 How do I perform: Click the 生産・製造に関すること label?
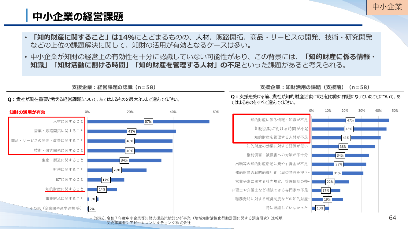(x=62, y=160)
